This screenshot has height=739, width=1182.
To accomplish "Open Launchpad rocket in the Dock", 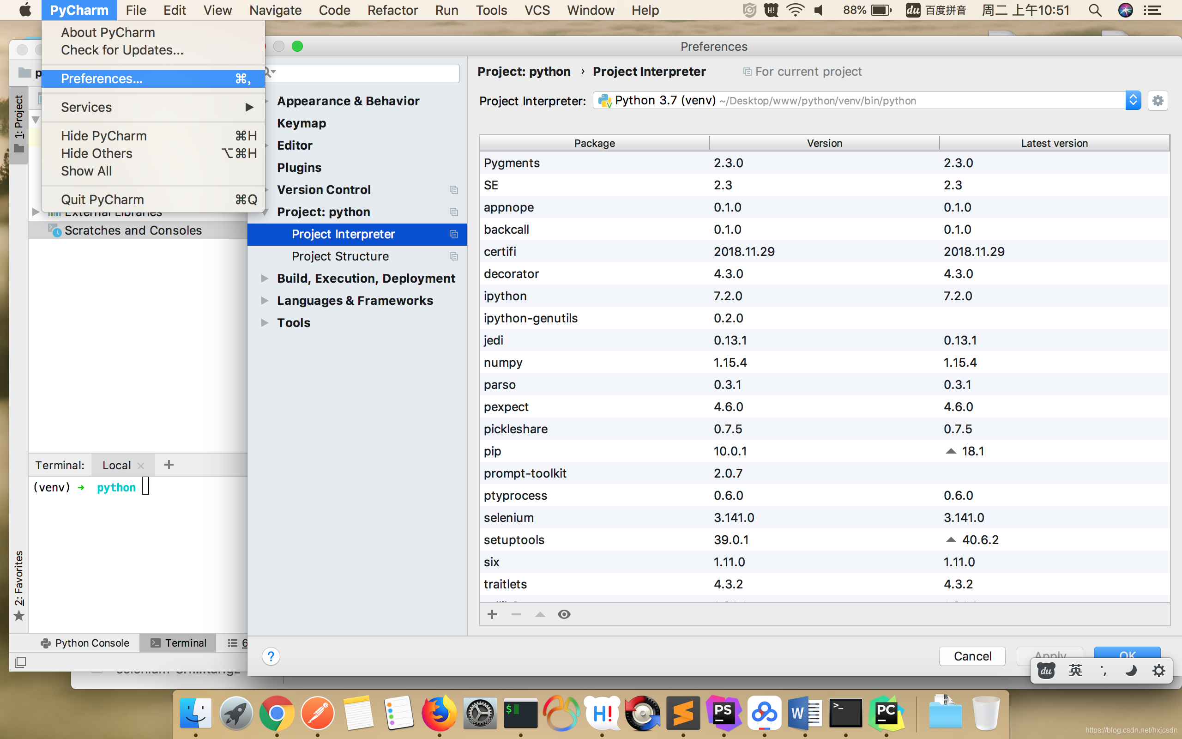I will click(236, 713).
